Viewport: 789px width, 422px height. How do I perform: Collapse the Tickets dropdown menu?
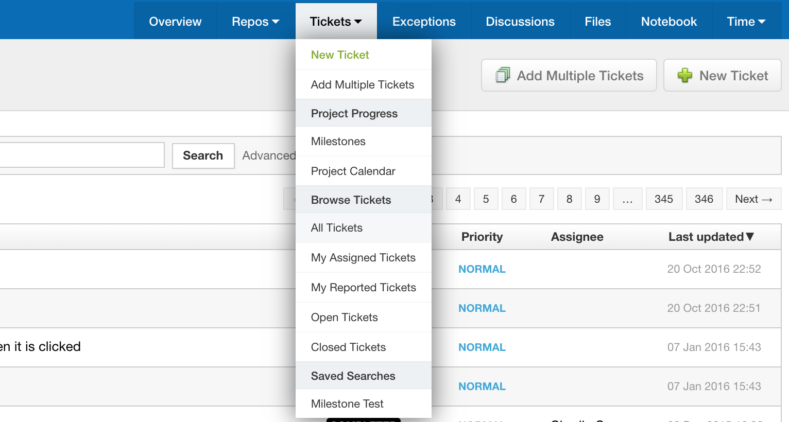[336, 22]
